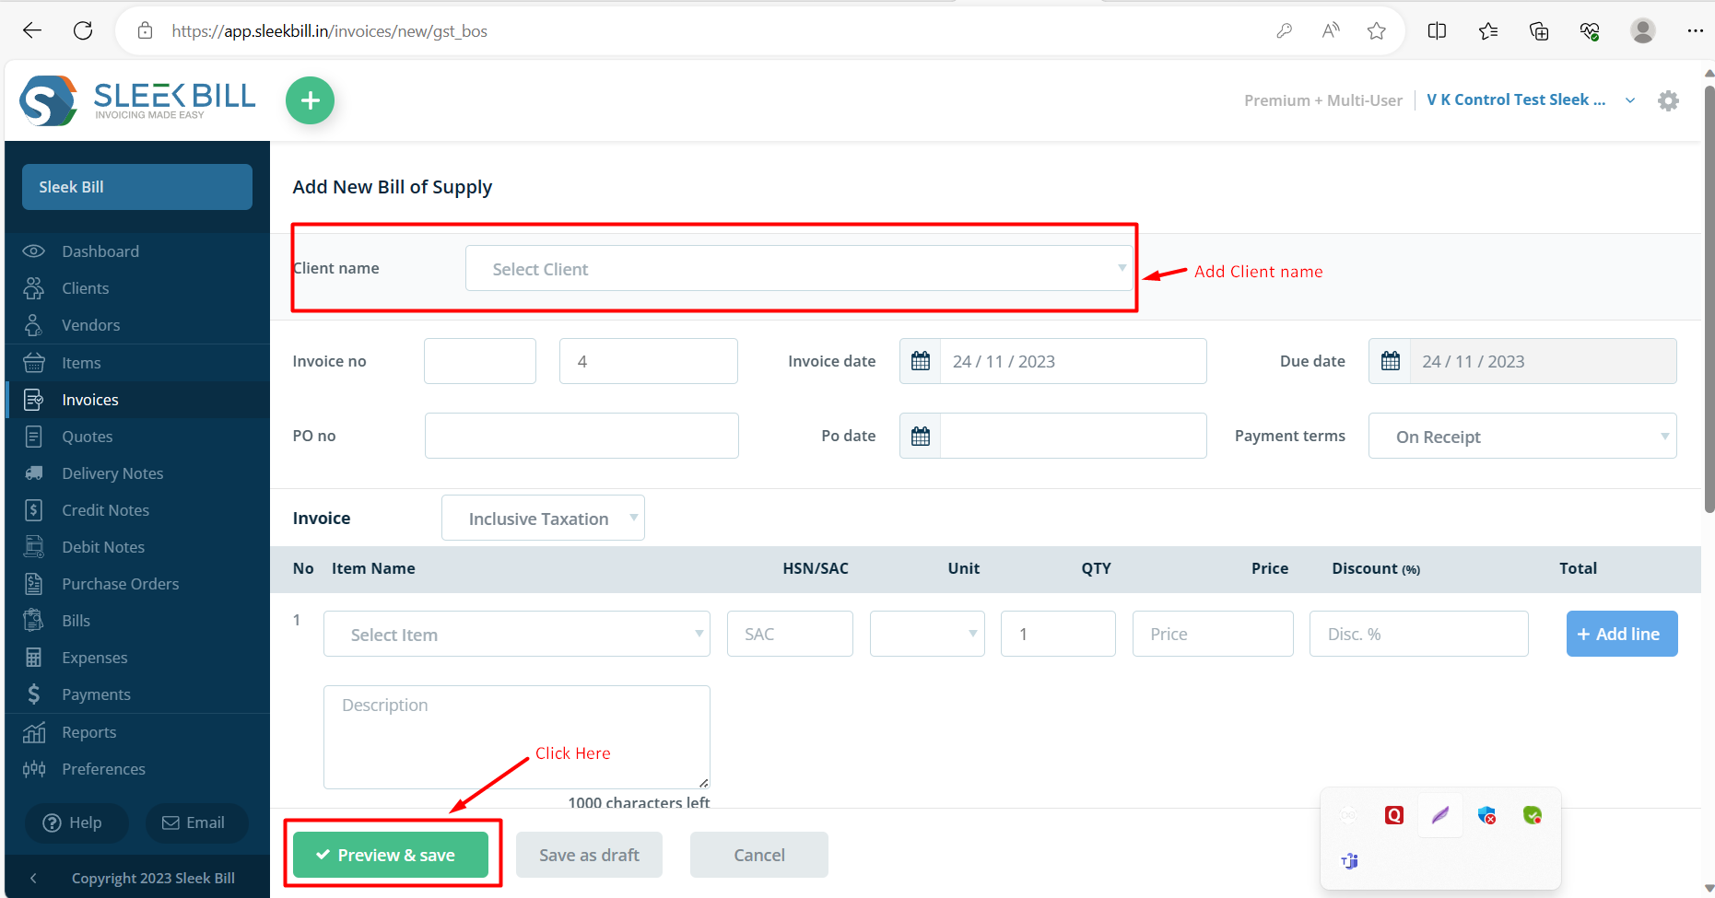Open the Due date calendar icon
Image resolution: width=1715 pixels, height=898 pixels.
pos(1390,361)
